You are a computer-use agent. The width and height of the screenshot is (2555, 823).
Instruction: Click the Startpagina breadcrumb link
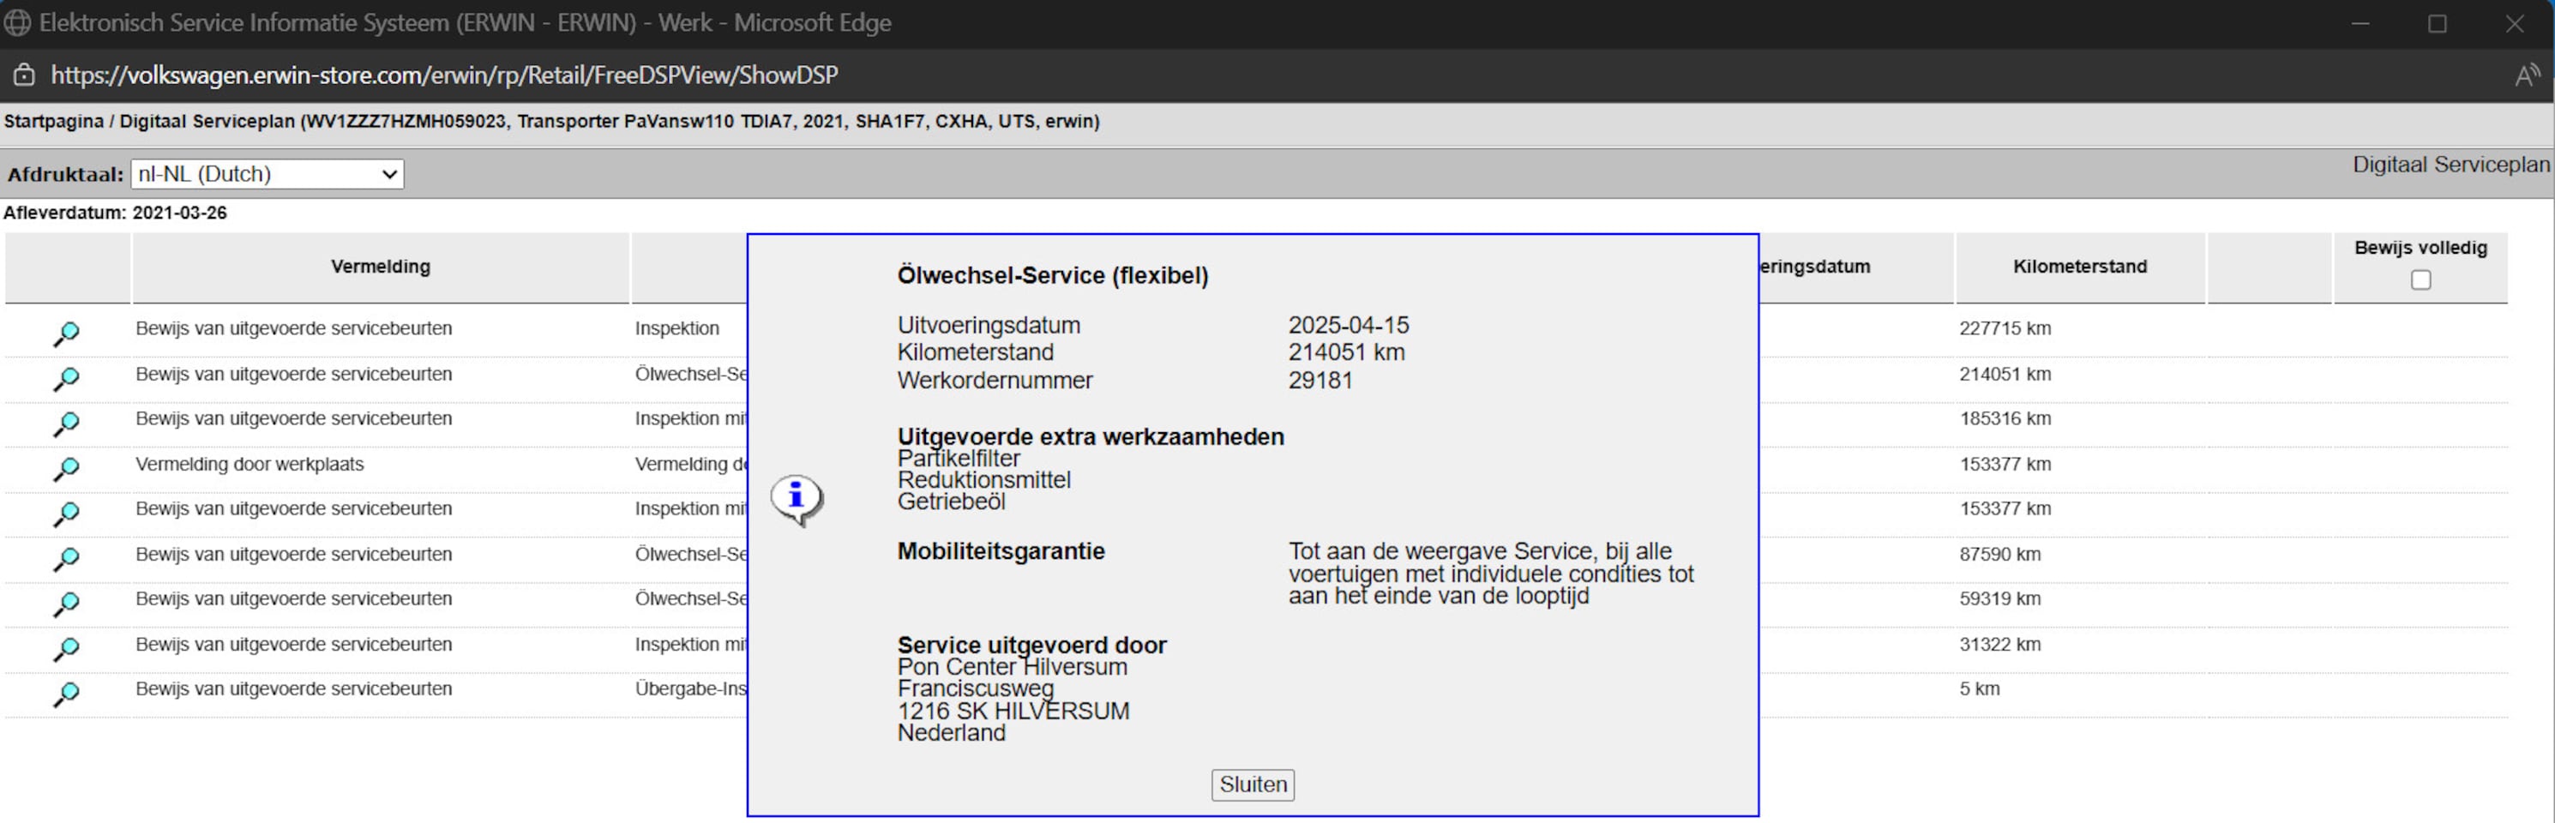[53, 122]
